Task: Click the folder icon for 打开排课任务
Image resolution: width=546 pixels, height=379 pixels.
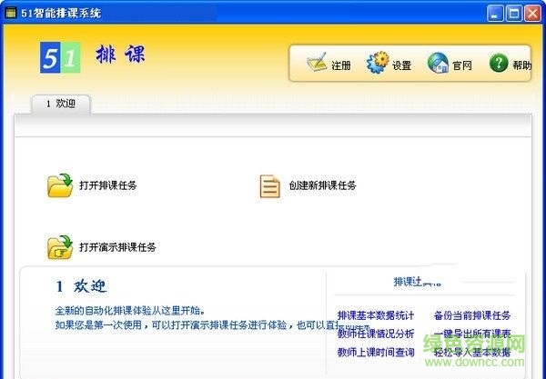Action: (x=60, y=185)
